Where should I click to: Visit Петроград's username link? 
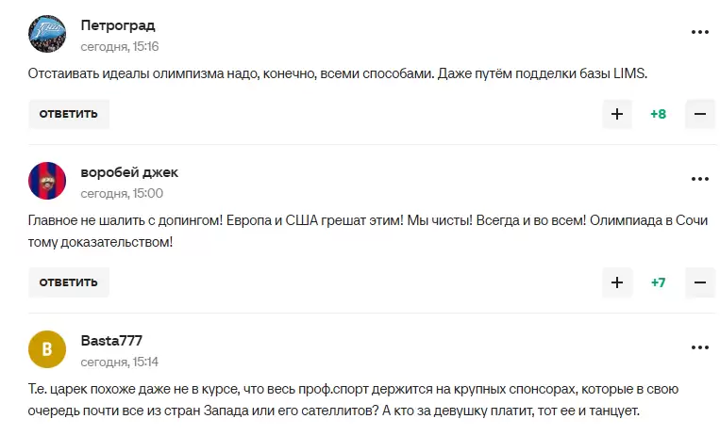coord(118,25)
